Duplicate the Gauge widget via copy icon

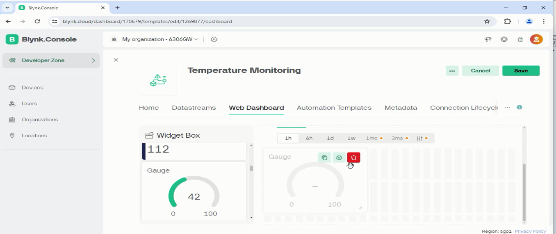pos(324,157)
